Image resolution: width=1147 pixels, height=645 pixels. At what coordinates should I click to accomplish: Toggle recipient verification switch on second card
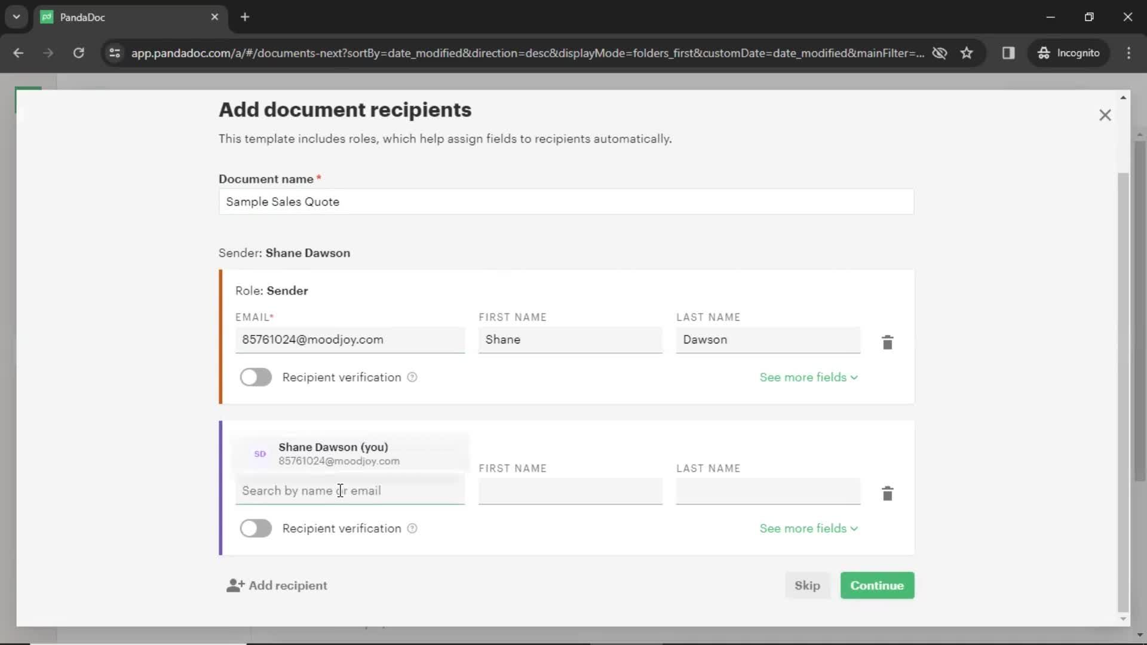(x=255, y=529)
